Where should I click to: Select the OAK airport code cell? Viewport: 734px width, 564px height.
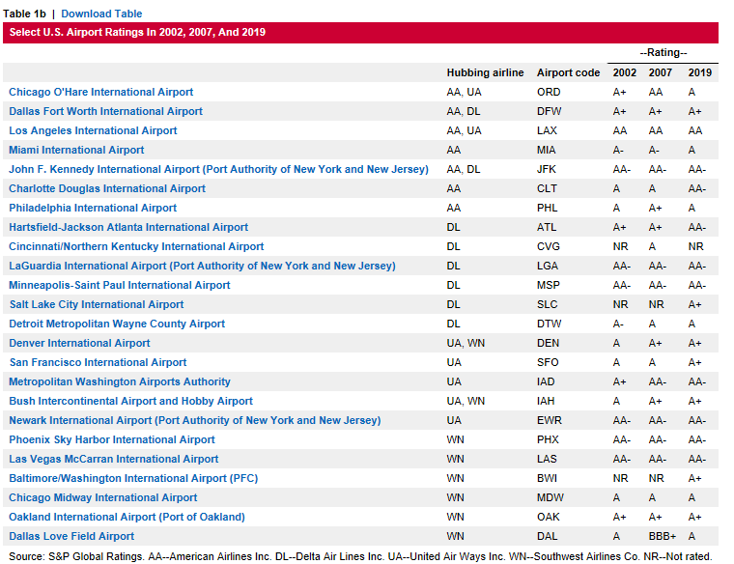[x=549, y=517]
